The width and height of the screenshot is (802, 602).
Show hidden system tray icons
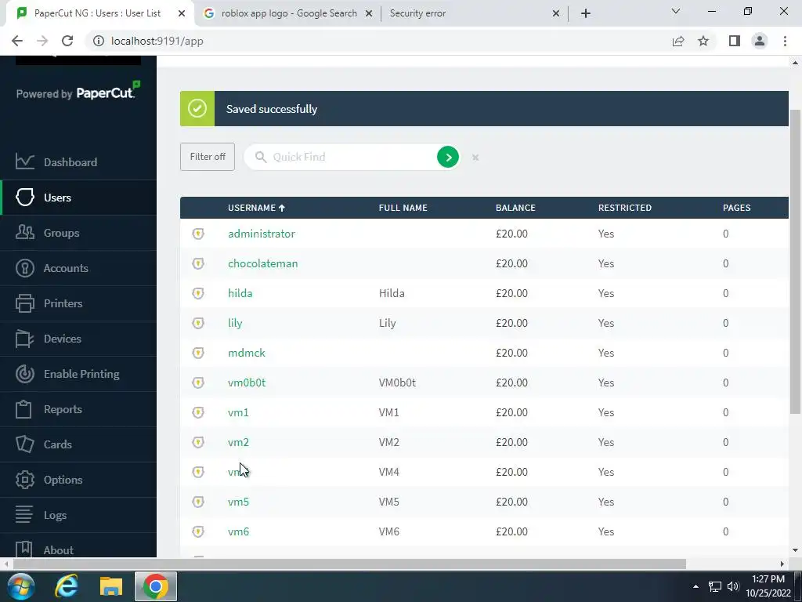click(695, 586)
